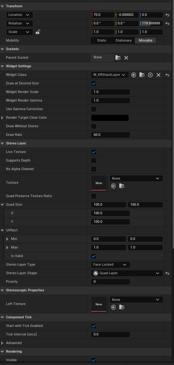Screen dimensions: 174x365
Task: Reset Widget Class to default arrow
Action: pos(167,75)
